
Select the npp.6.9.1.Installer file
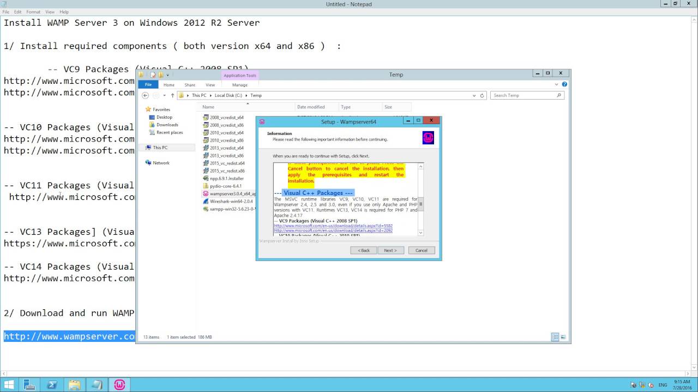click(x=226, y=179)
